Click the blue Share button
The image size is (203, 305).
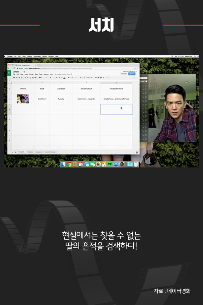tap(132, 74)
